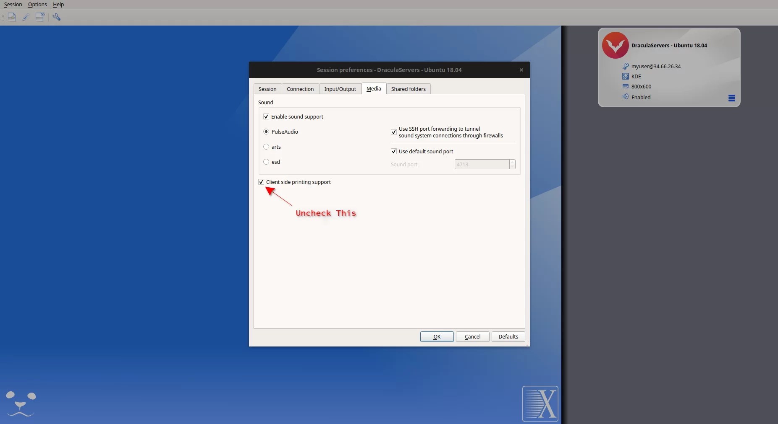Click the Defaults button
Image resolution: width=778 pixels, height=424 pixels.
click(508, 336)
